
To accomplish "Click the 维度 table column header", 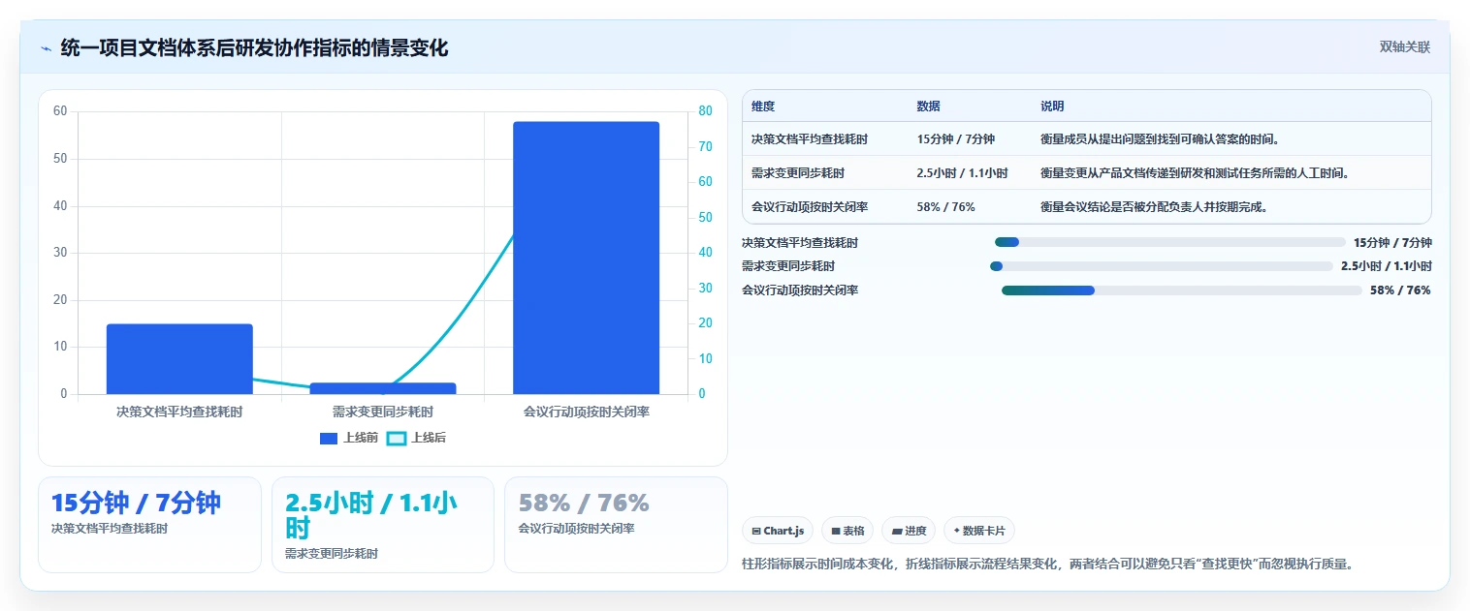I will click(763, 107).
